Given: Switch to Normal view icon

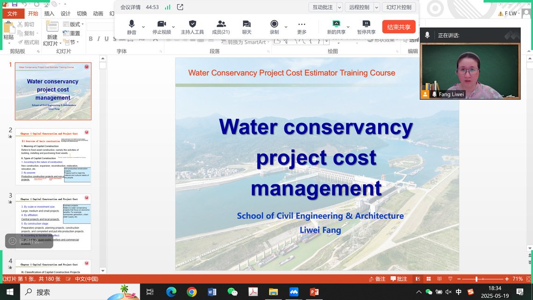Looking at the screenshot, I should (418, 279).
